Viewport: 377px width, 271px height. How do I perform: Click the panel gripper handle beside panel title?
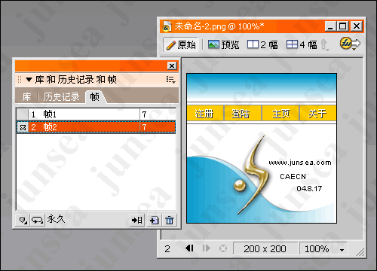click(x=20, y=80)
